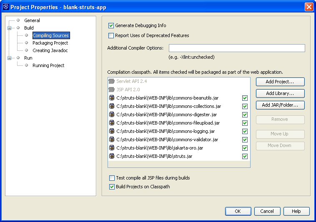Click the commons-validator.jar jar icon
This screenshot has width=316, height=222.
tap(112, 140)
